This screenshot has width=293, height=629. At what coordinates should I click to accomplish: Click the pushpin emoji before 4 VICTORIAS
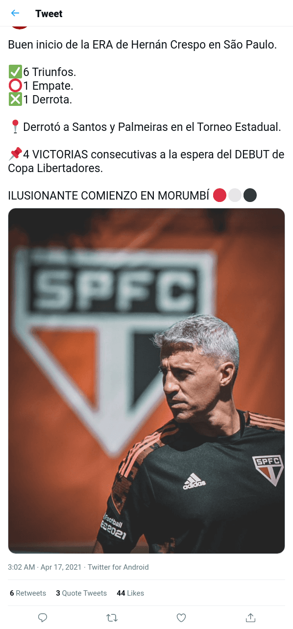pyautogui.click(x=15, y=154)
